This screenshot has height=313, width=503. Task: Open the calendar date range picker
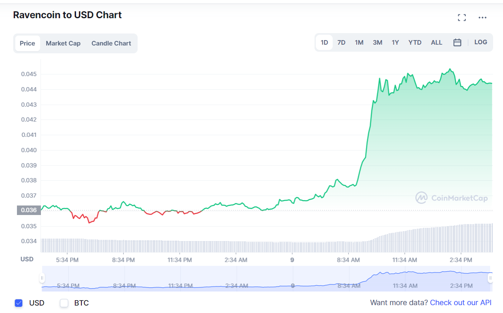[x=457, y=42]
